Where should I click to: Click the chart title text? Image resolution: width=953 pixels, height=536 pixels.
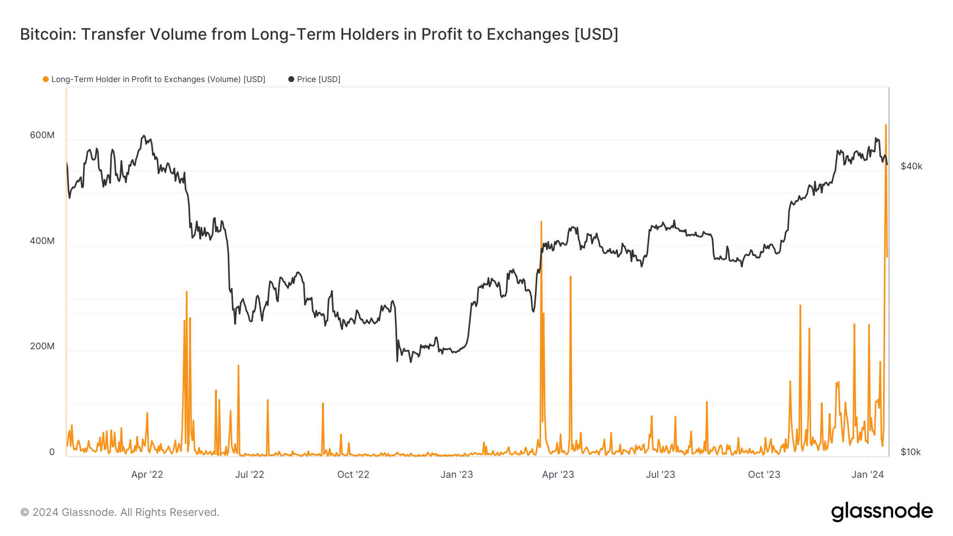pyautogui.click(x=319, y=34)
